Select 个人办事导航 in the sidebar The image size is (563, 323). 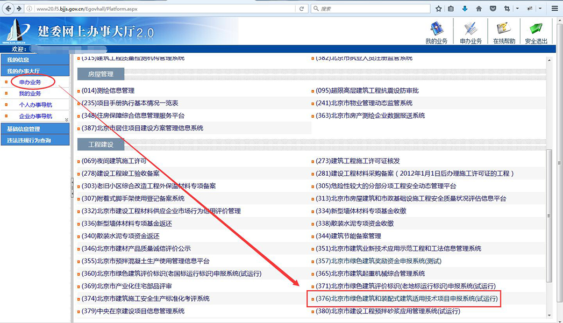(x=35, y=105)
